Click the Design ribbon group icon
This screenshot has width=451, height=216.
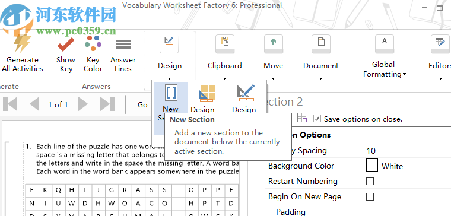[x=169, y=43]
